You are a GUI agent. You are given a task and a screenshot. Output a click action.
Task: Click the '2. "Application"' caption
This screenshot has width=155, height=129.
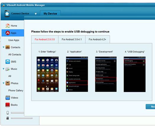pyautogui.click(x=75, y=52)
